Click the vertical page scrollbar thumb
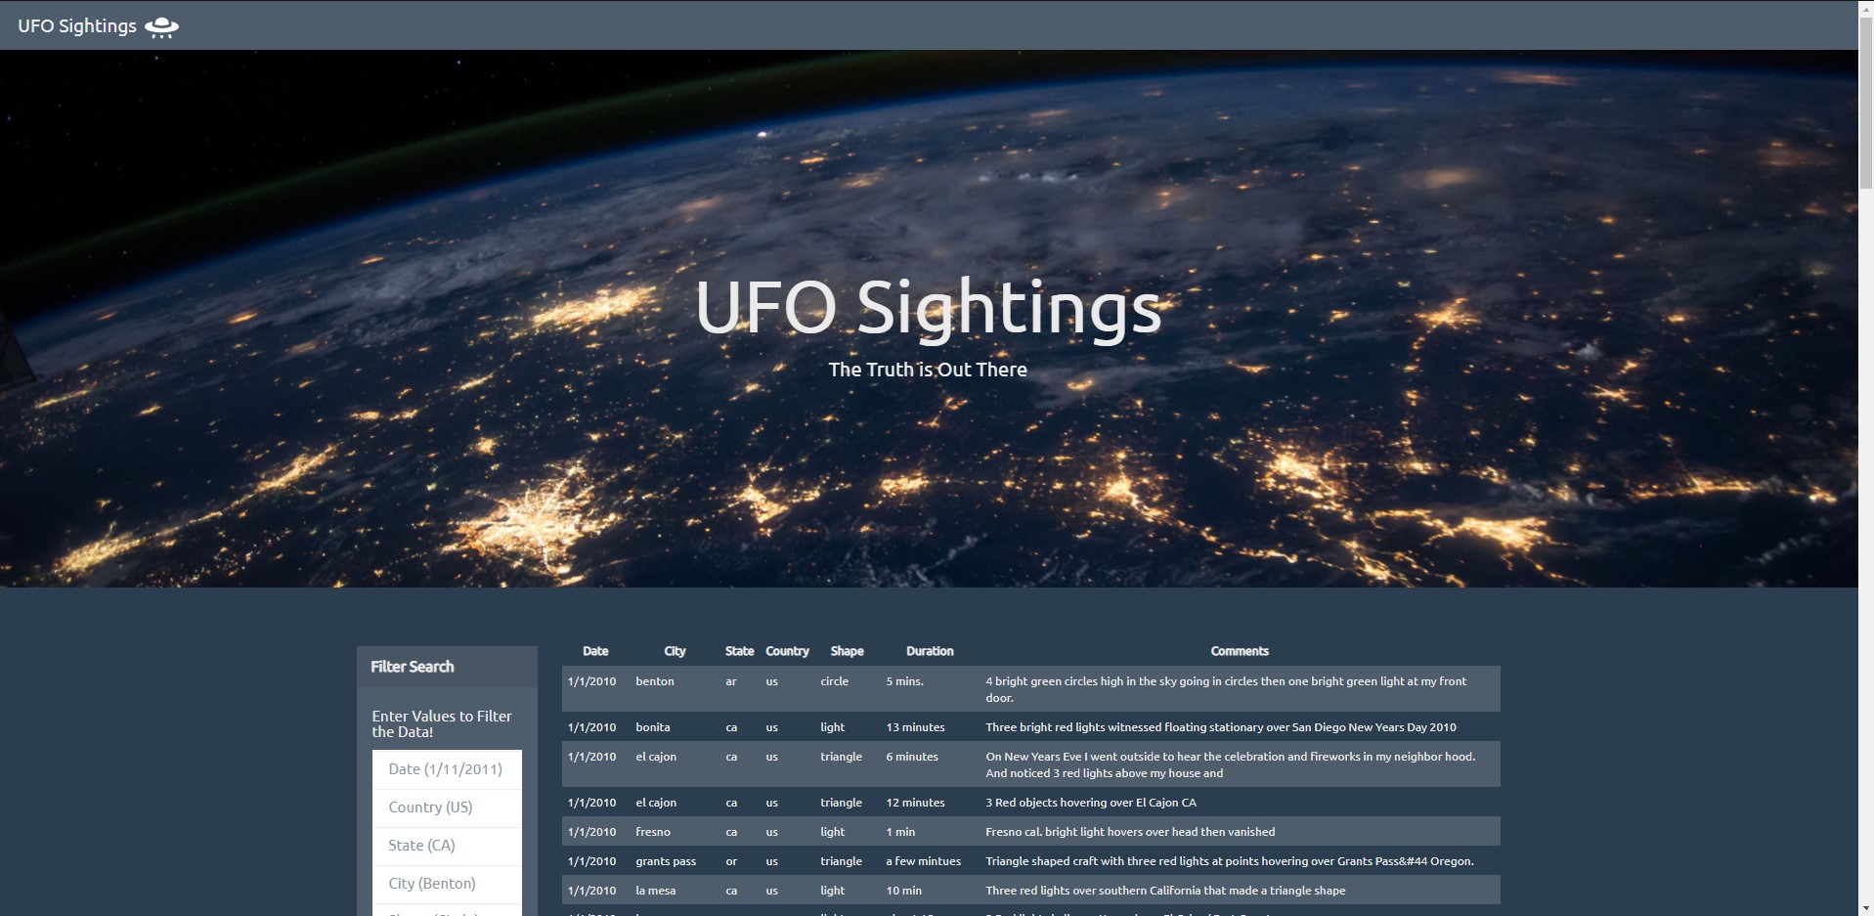The width and height of the screenshot is (1874, 916). (1866, 103)
